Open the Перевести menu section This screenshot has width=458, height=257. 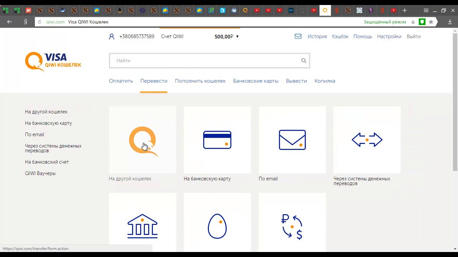(x=154, y=81)
